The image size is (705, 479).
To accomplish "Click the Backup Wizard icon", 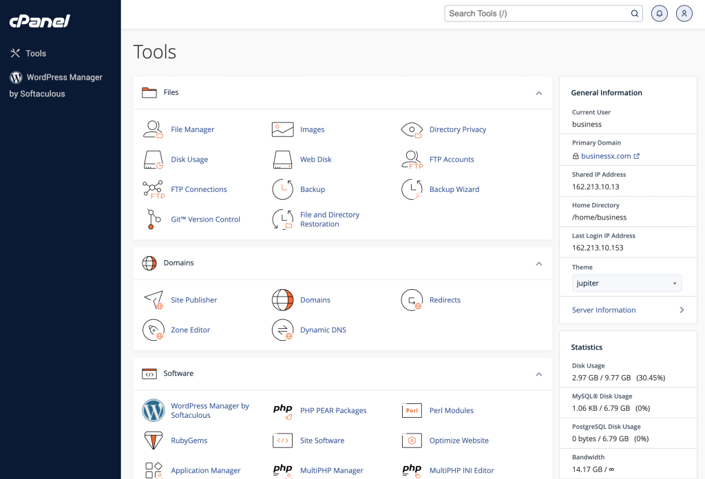I will click(x=412, y=189).
